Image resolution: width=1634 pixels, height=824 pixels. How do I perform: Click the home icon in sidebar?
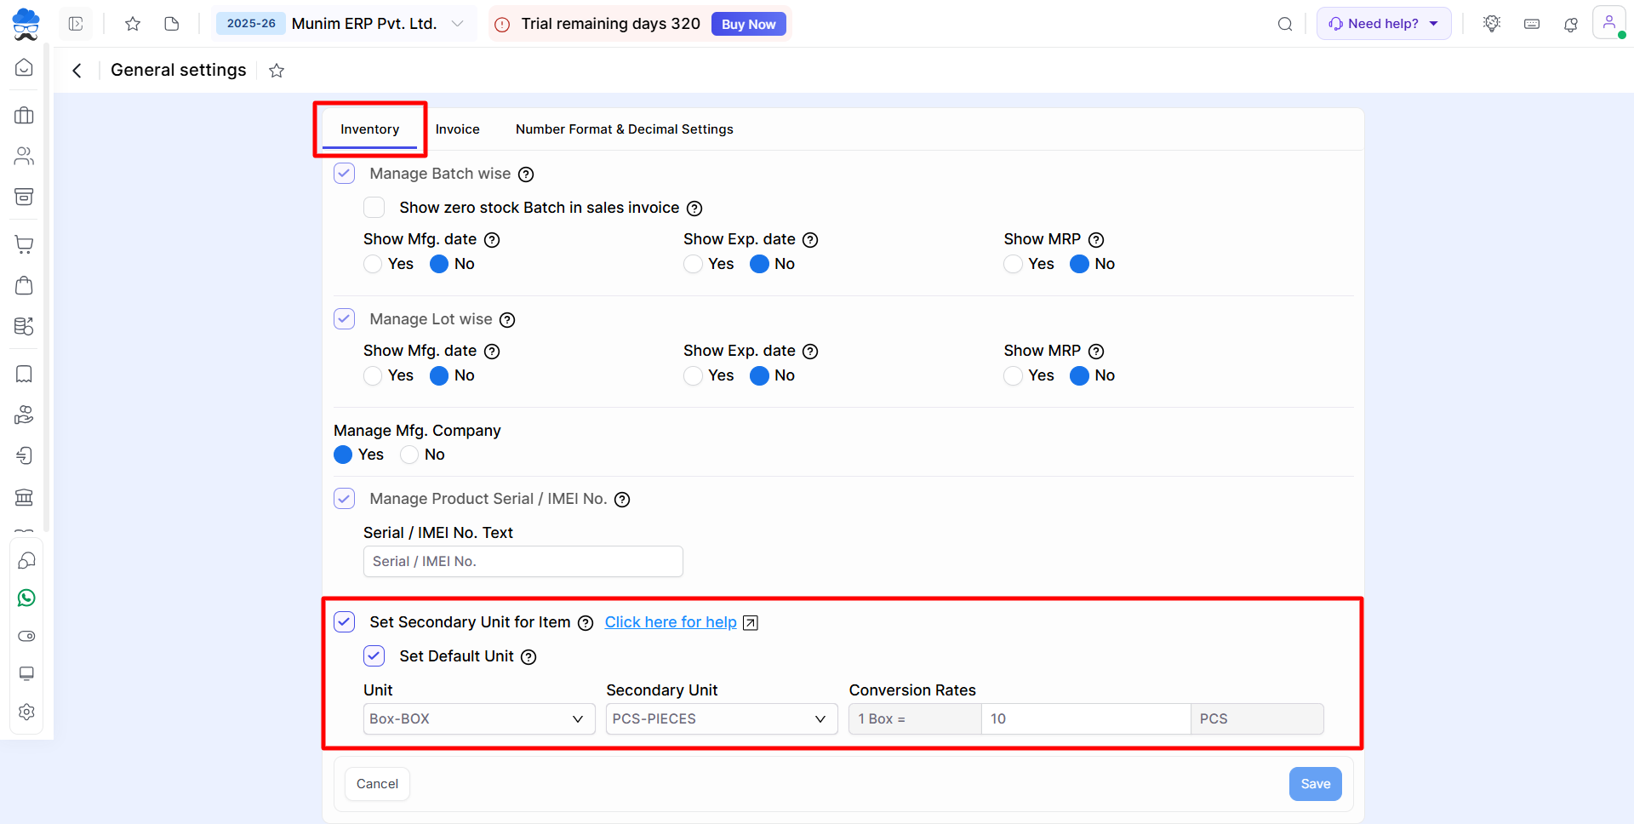(x=25, y=67)
